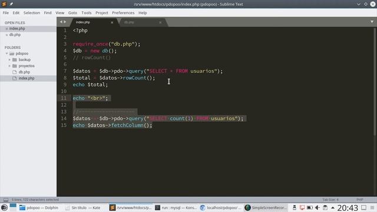Close db.php in Open Files list

6,35
